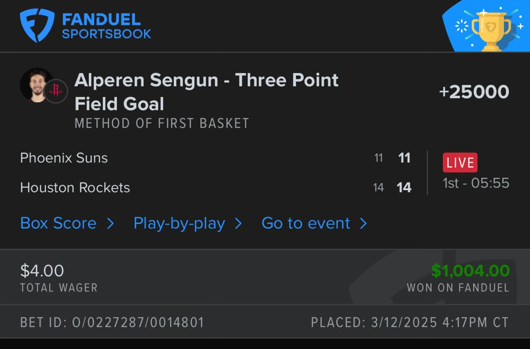Expand the chevron next to Play-by-play
530x349 pixels.
pos(238,224)
